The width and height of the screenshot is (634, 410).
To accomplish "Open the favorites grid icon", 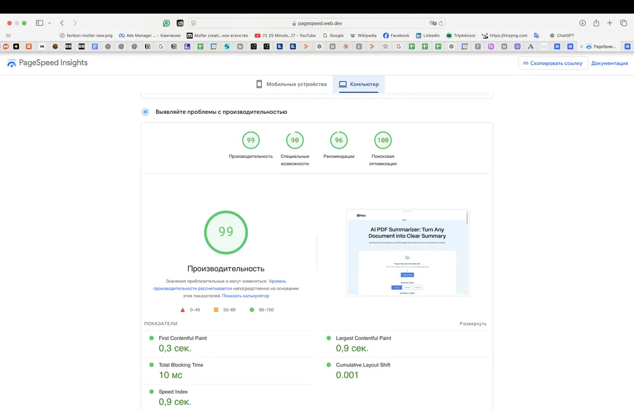I will tap(8, 35).
